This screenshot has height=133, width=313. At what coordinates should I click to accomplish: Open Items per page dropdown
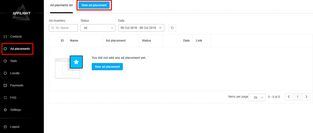(x=257, y=97)
